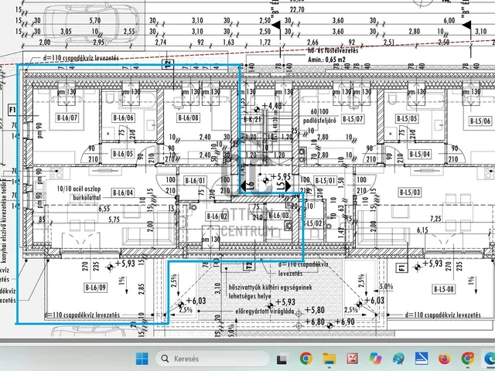Click the stairwell label B-K/21
The image size is (495, 371).
(x=253, y=120)
